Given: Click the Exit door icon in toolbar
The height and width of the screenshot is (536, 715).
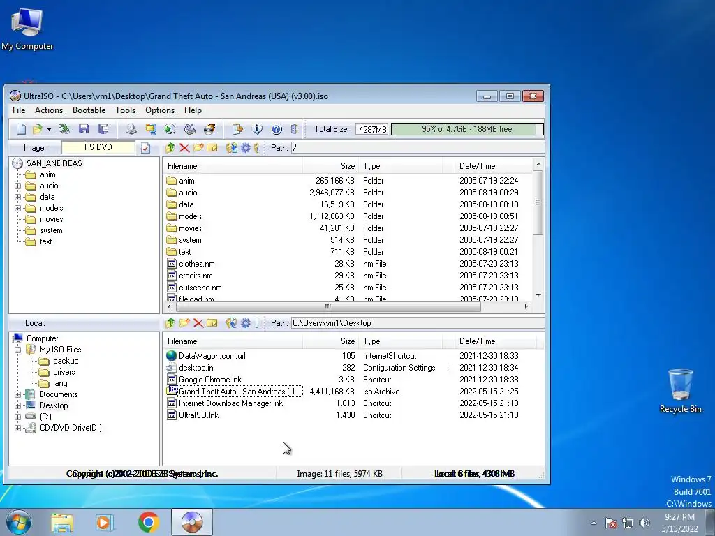Looking at the screenshot, I should 295,129.
